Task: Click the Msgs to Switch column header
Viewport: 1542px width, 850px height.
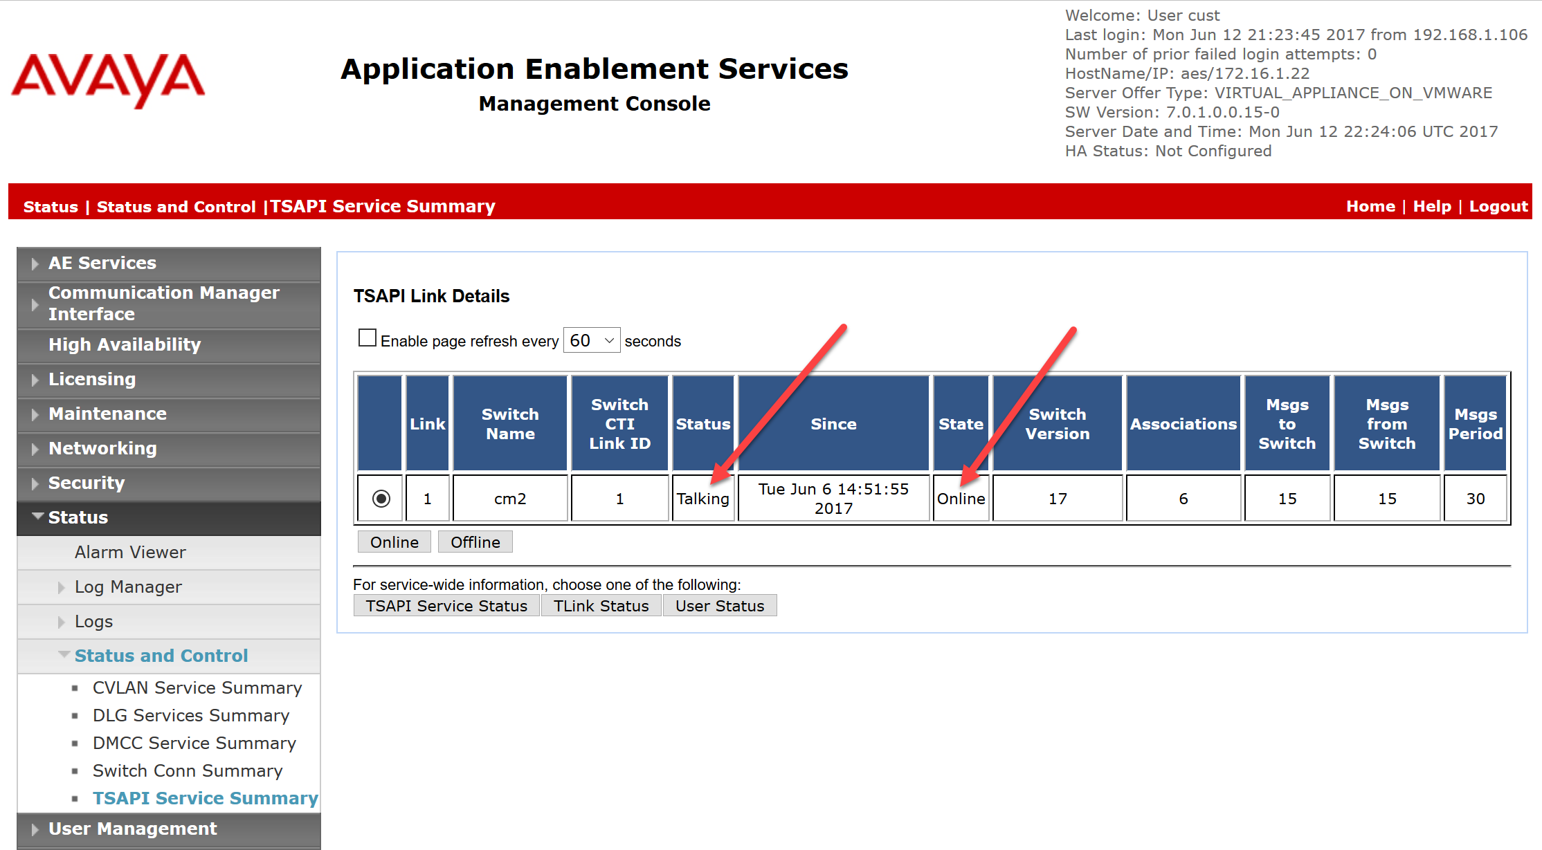Action: click(x=1287, y=423)
